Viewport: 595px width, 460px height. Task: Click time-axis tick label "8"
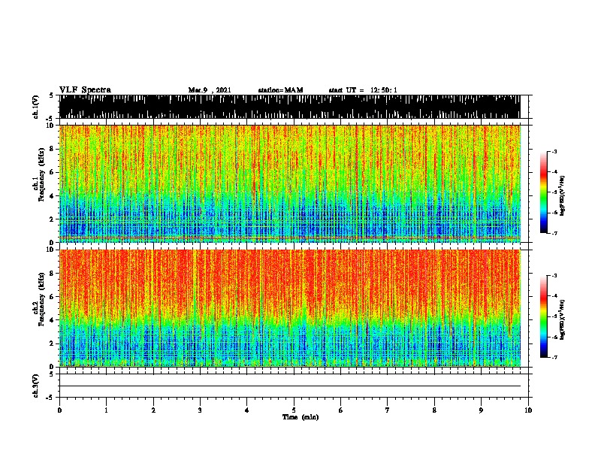[x=434, y=410]
